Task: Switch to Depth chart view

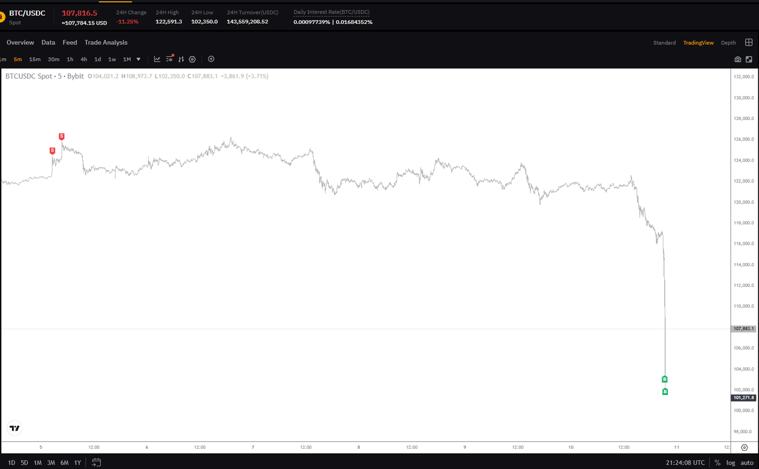Action: [729, 43]
